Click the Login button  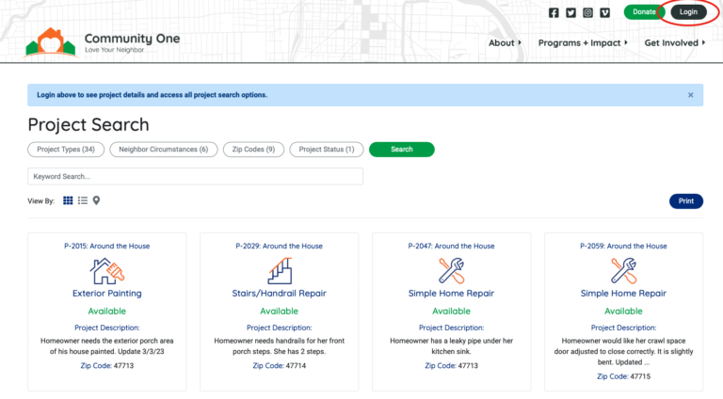[688, 12]
